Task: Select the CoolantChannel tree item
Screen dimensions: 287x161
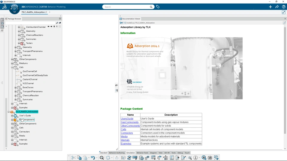Action: [30, 79]
